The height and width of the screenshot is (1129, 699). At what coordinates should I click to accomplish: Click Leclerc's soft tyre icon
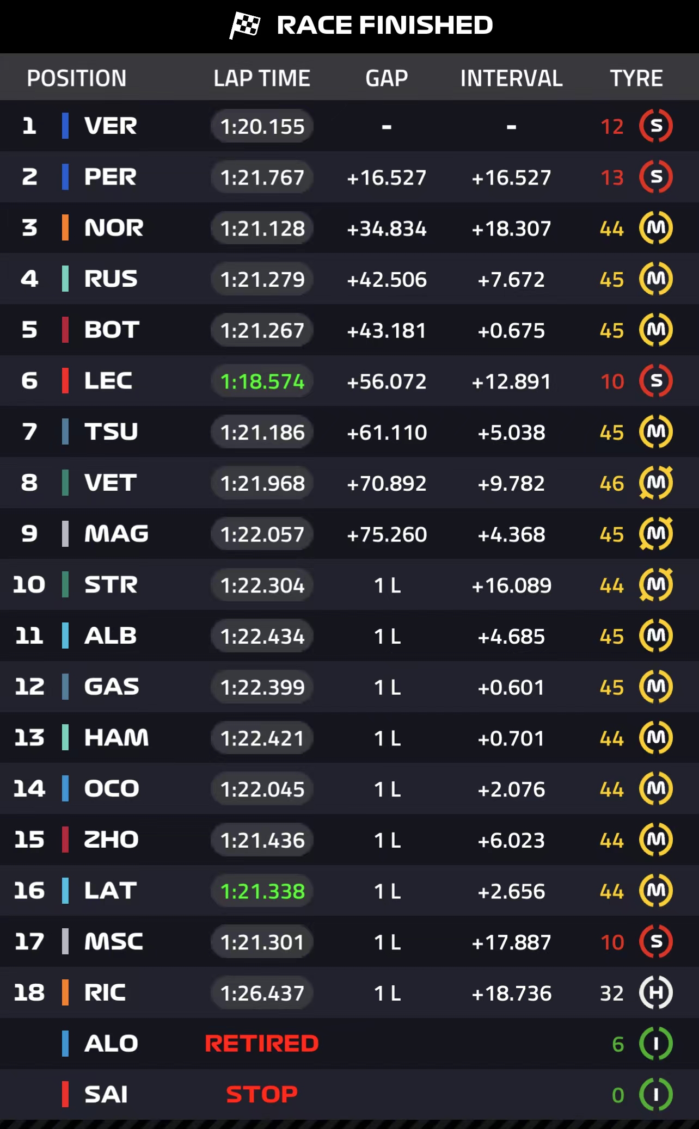click(x=656, y=381)
